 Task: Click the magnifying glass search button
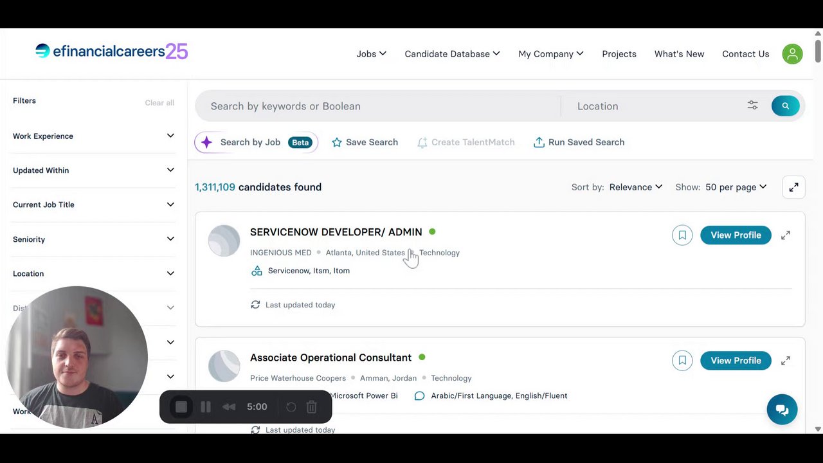[x=785, y=106]
